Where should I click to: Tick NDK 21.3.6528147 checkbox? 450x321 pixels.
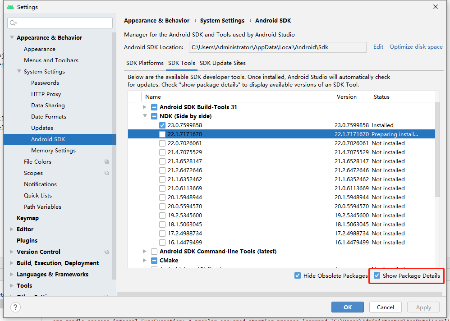[162, 161]
